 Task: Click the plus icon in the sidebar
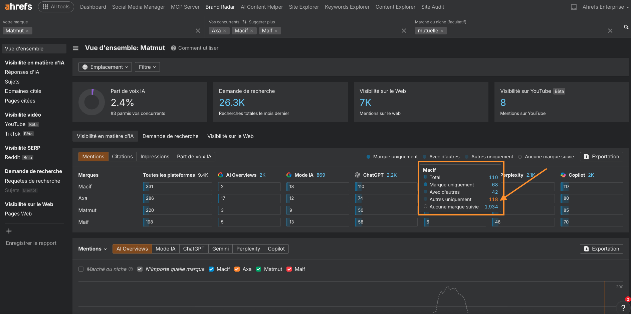tap(9, 231)
